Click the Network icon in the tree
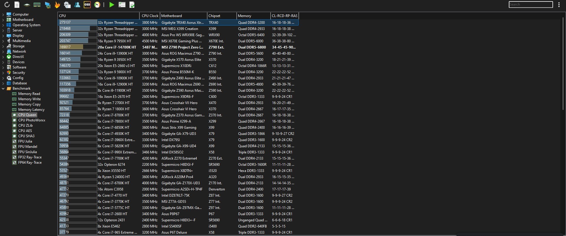 pyautogui.click(x=9, y=51)
